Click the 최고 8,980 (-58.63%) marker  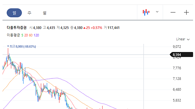coord(22,46)
